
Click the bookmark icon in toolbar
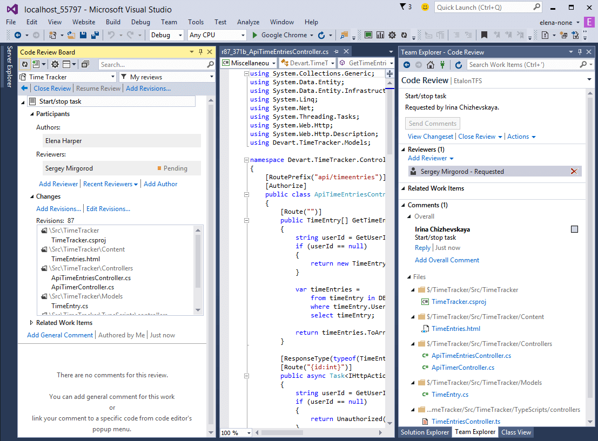(x=484, y=35)
